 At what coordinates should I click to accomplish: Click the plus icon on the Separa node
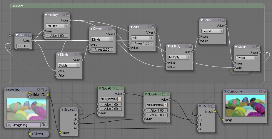76,110
